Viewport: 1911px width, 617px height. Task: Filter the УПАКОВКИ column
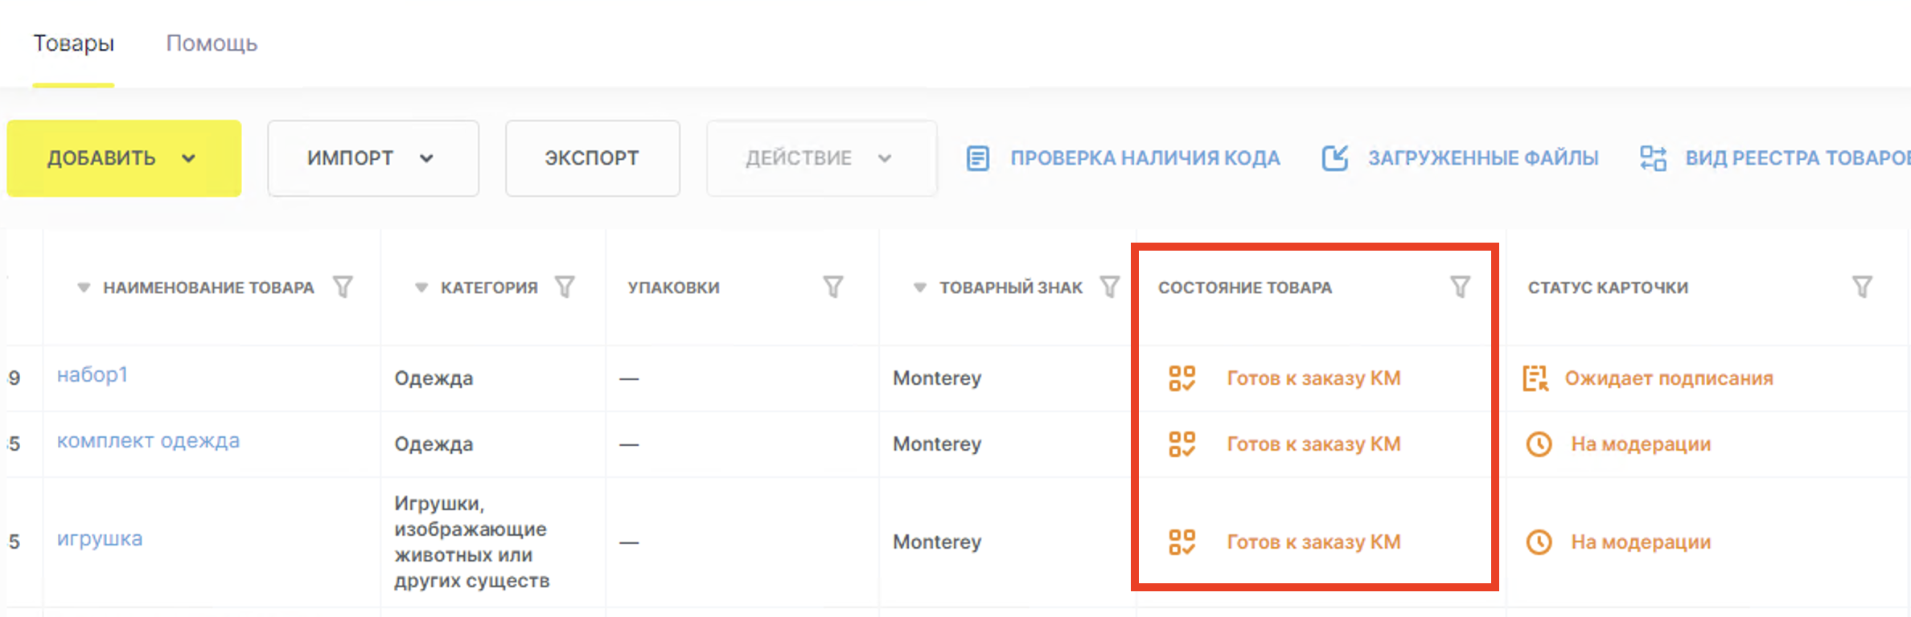click(x=833, y=287)
